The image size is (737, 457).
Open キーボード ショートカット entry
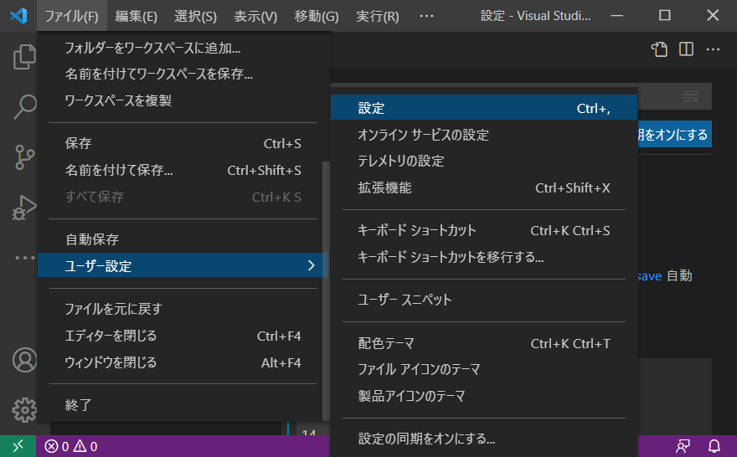(484, 230)
